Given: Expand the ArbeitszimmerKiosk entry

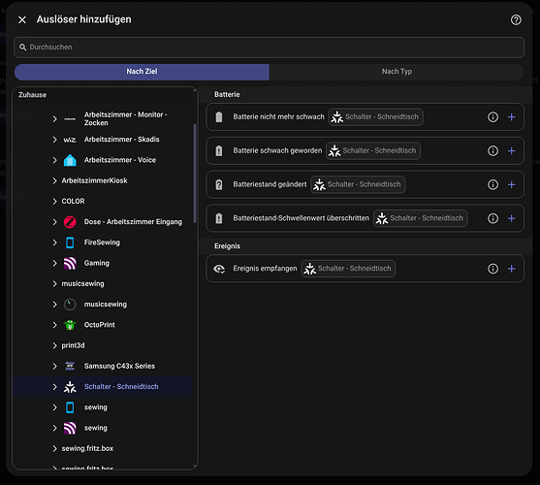Looking at the screenshot, I should (54, 180).
